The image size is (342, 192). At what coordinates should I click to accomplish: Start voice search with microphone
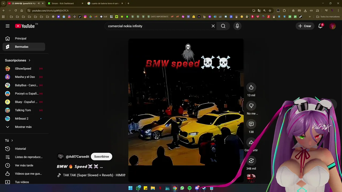237,26
